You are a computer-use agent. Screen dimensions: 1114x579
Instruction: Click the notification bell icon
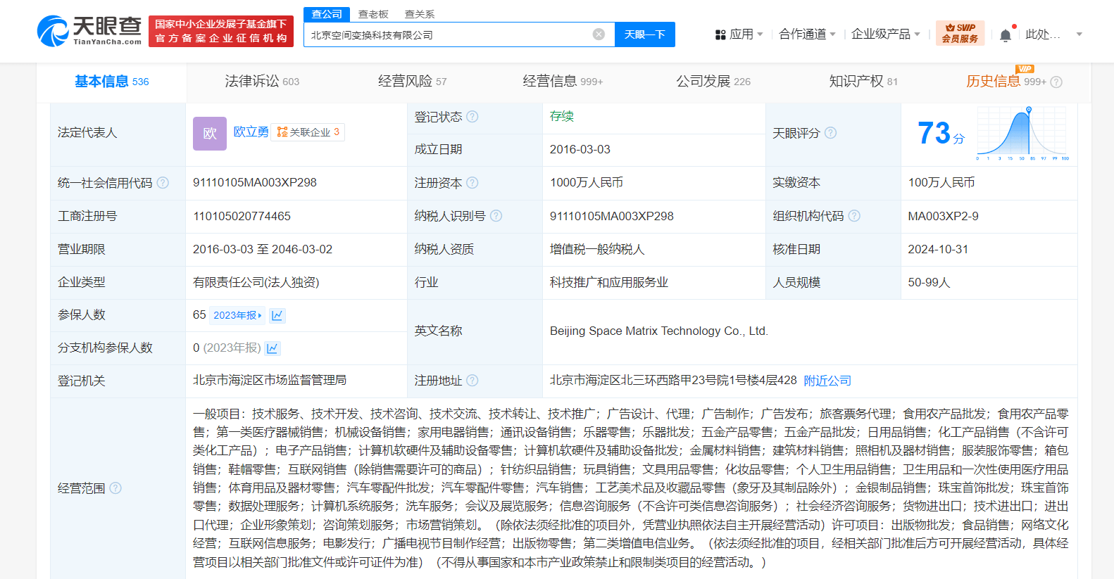[1006, 35]
